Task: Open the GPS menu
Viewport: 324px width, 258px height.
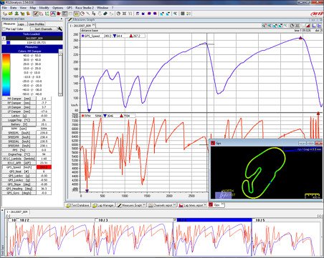Action: pos(70,8)
